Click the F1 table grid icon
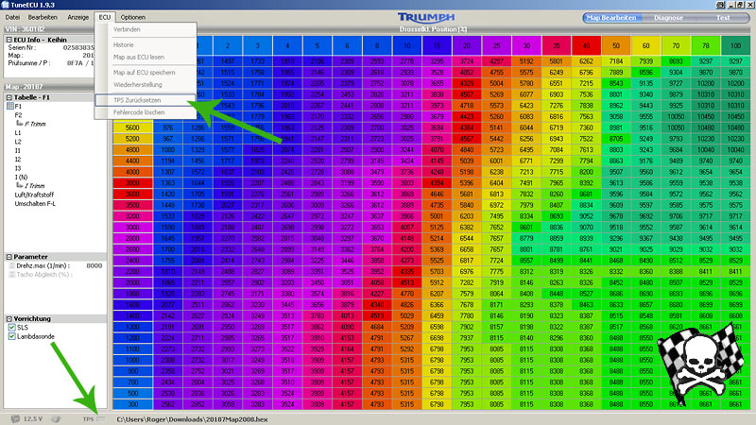Image resolution: width=756 pixels, height=425 pixels. [9, 107]
